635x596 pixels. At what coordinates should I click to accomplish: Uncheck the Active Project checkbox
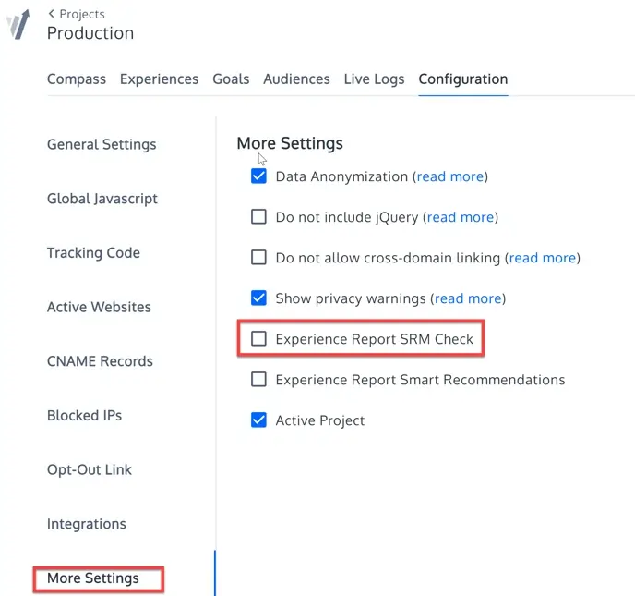(258, 420)
